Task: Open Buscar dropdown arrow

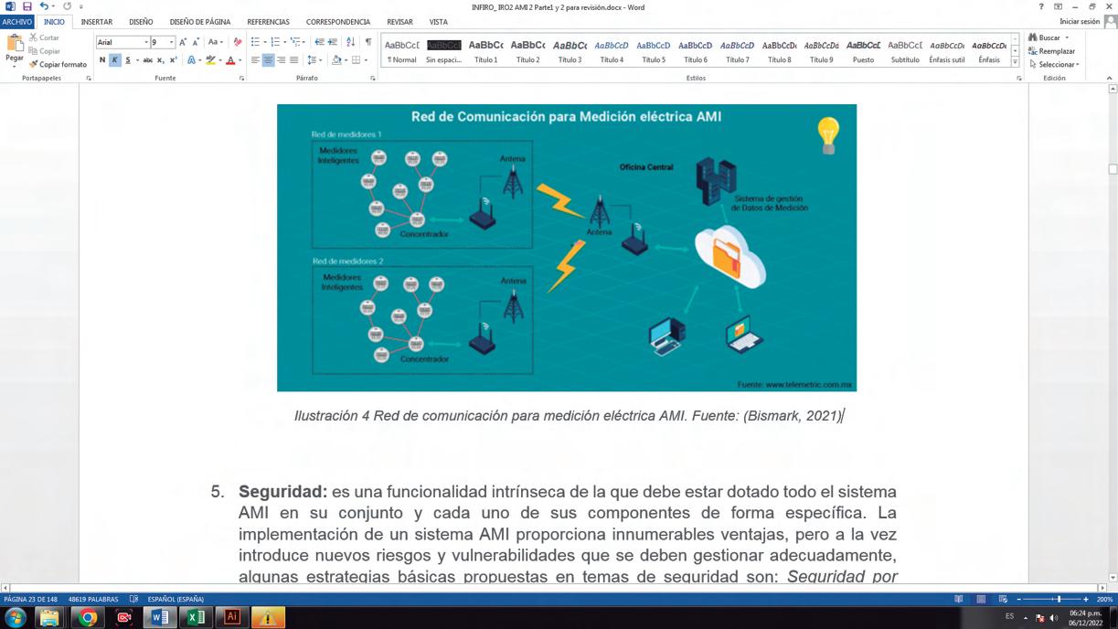Action: point(1067,37)
